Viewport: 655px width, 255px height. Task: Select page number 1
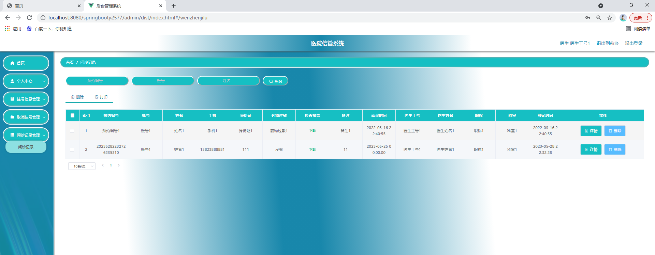click(111, 165)
